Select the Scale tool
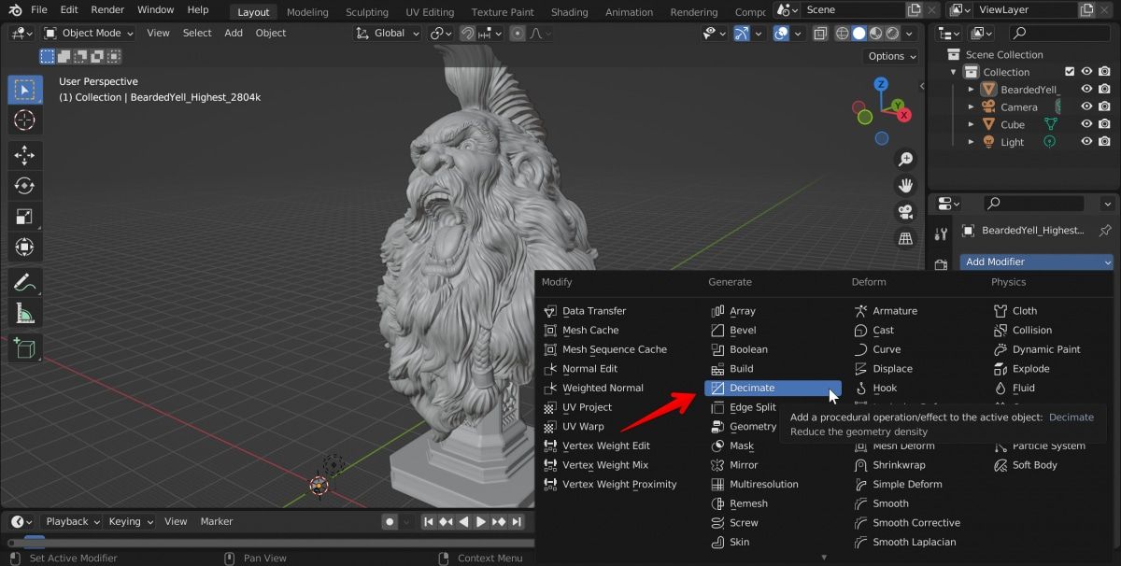1121x566 pixels. point(25,216)
